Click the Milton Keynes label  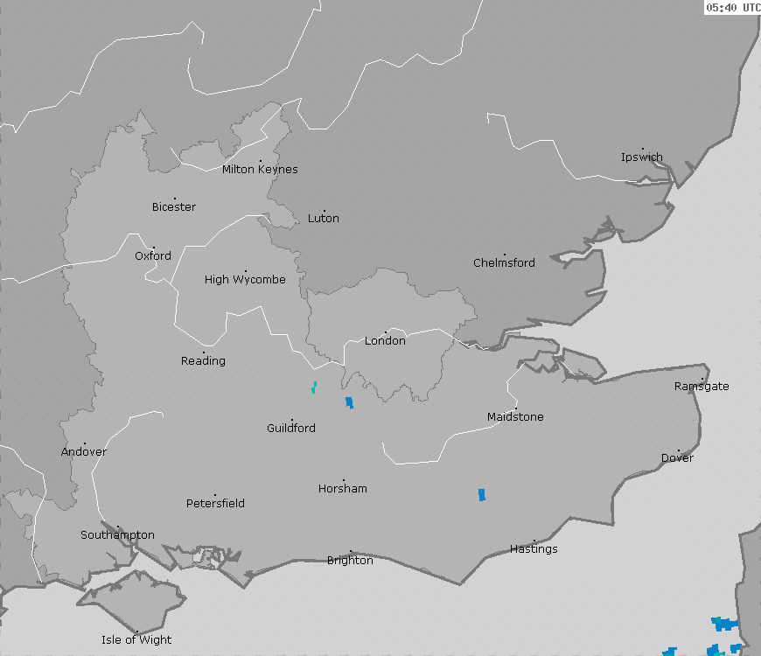[260, 169]
